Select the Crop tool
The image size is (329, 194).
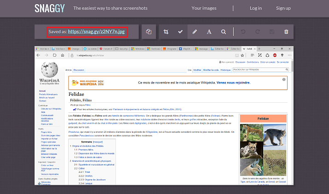click(x=166, y=32)
